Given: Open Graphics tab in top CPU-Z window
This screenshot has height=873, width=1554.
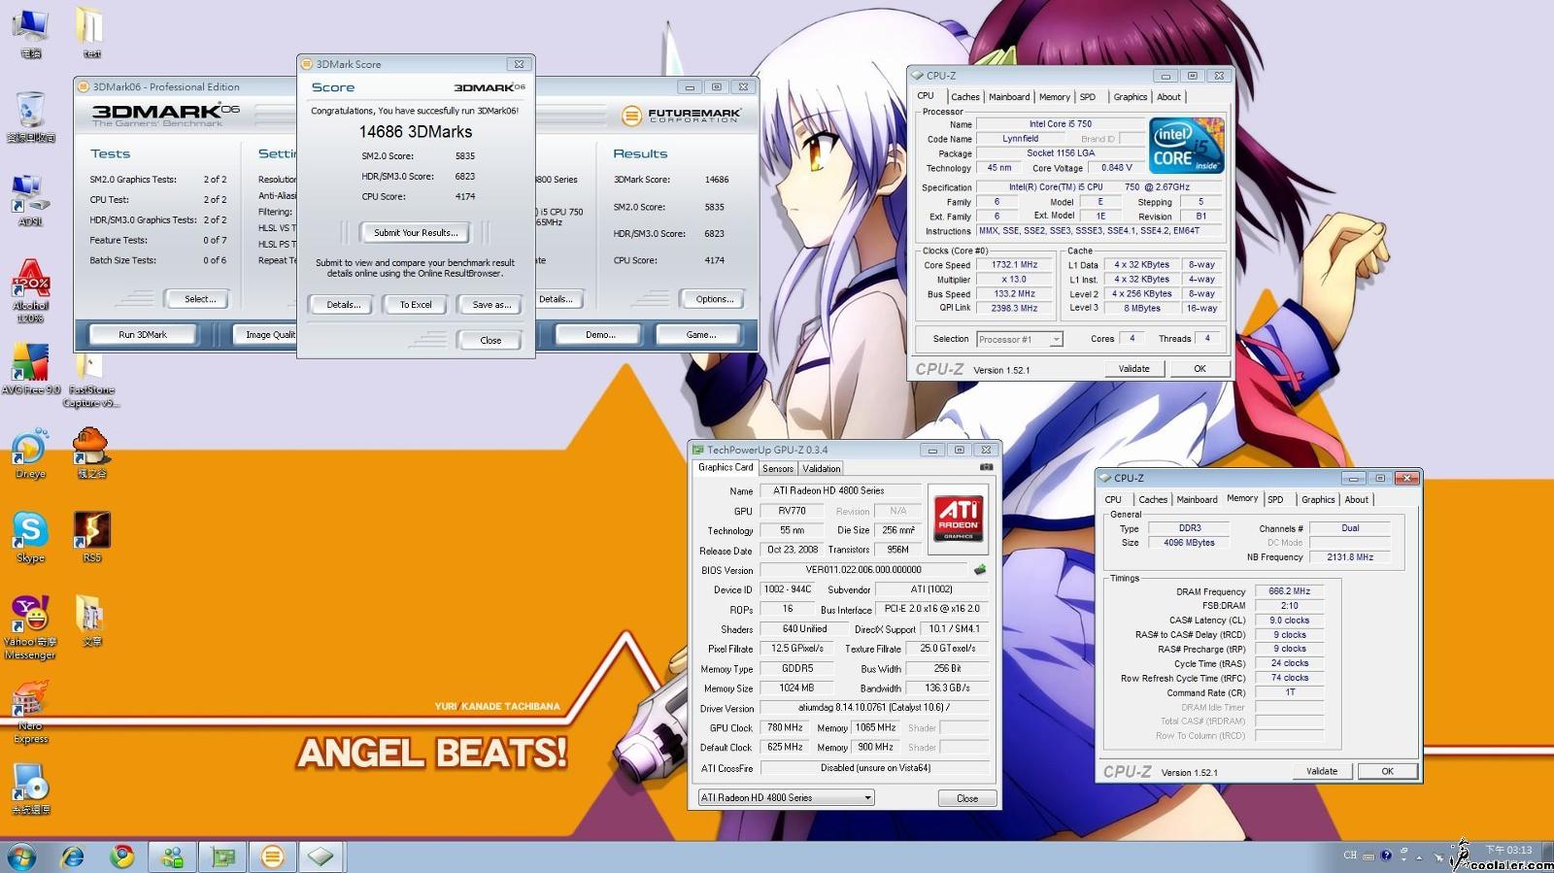Looking at the screenshot, I should click(x=1130, y=97).
